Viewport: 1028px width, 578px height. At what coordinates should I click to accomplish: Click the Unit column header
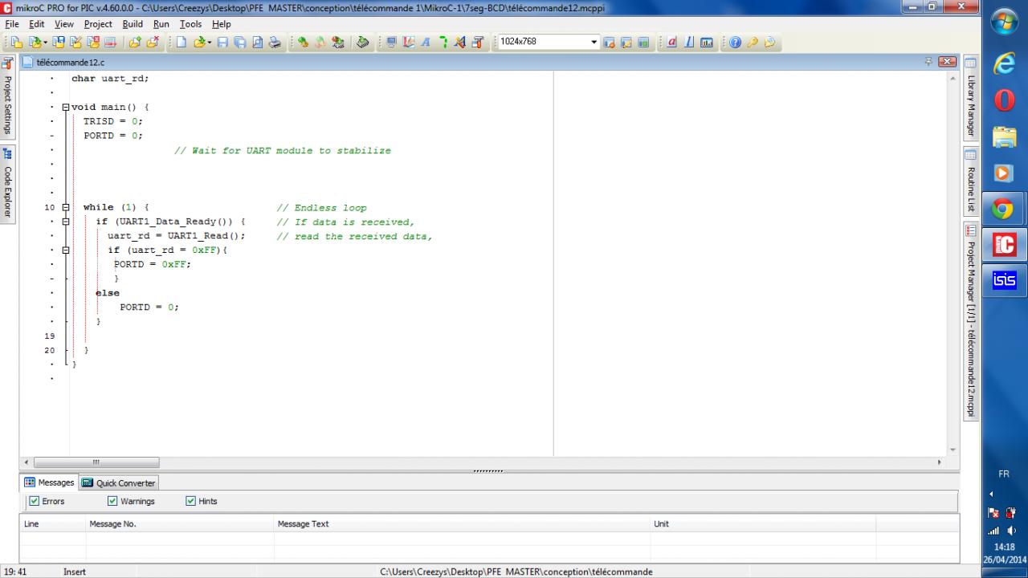(763, 523)
